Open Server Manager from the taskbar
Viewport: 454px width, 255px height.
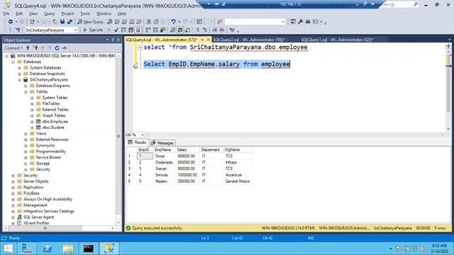tap(27, 249)
